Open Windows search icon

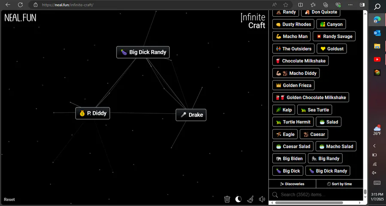pyautogui.click(x=377, y=7)
